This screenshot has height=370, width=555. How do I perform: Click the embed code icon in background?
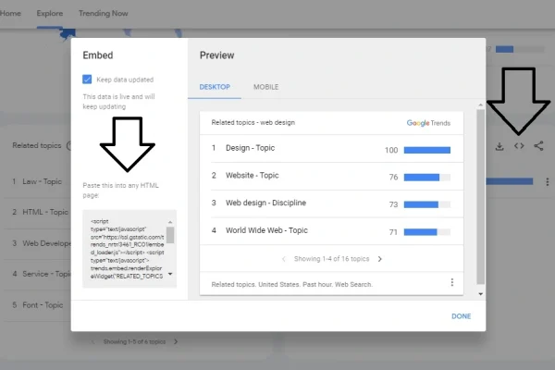tap(519, 146)
